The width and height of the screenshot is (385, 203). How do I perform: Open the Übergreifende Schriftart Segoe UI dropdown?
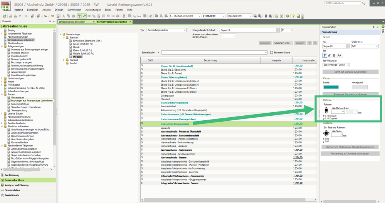pyautogui.click(x=249, y=30)
